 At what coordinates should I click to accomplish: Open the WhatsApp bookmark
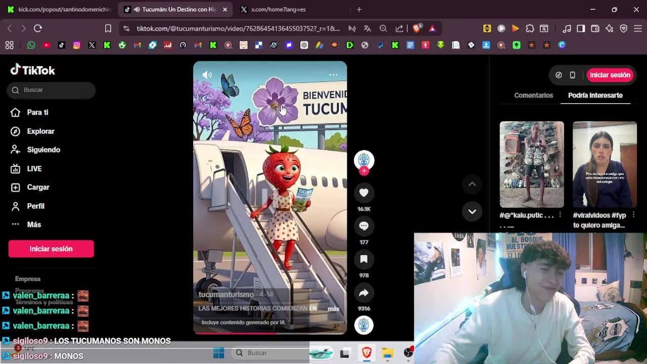point(31,45)
